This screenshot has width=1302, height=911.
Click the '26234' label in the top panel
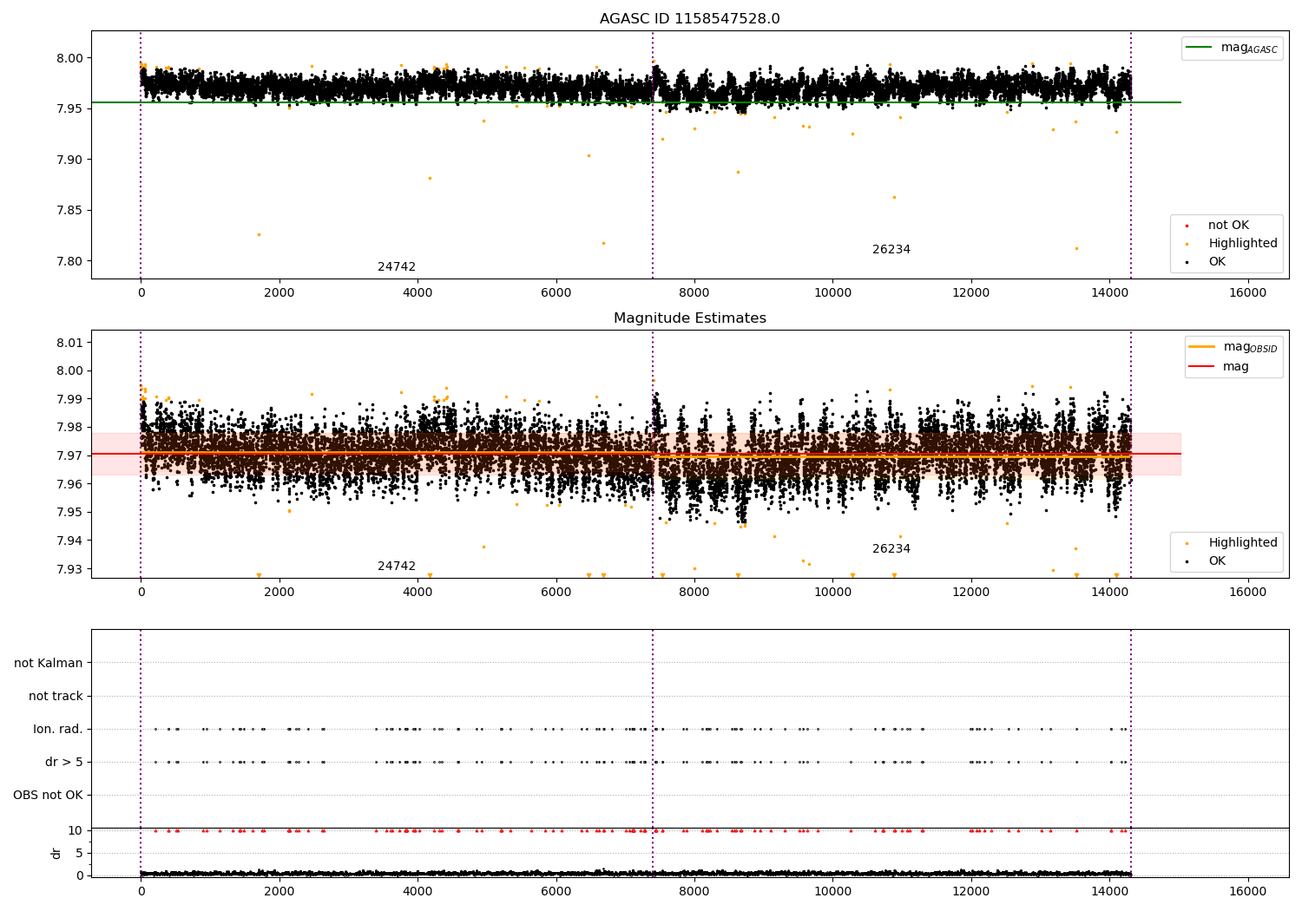tap(891, 250)
